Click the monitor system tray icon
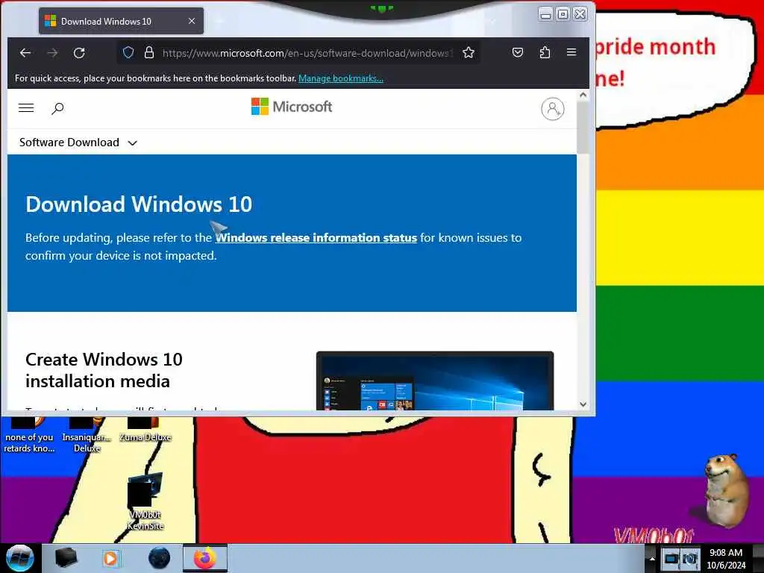Screen dimensions: 764x573 (671, 559)
